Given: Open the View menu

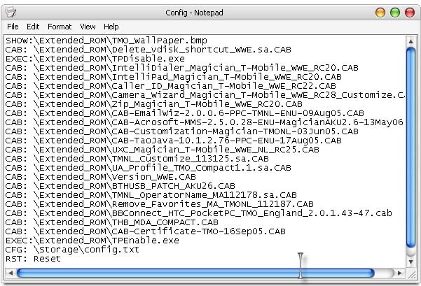Looking at the screenshot, I should click(88, 27).
